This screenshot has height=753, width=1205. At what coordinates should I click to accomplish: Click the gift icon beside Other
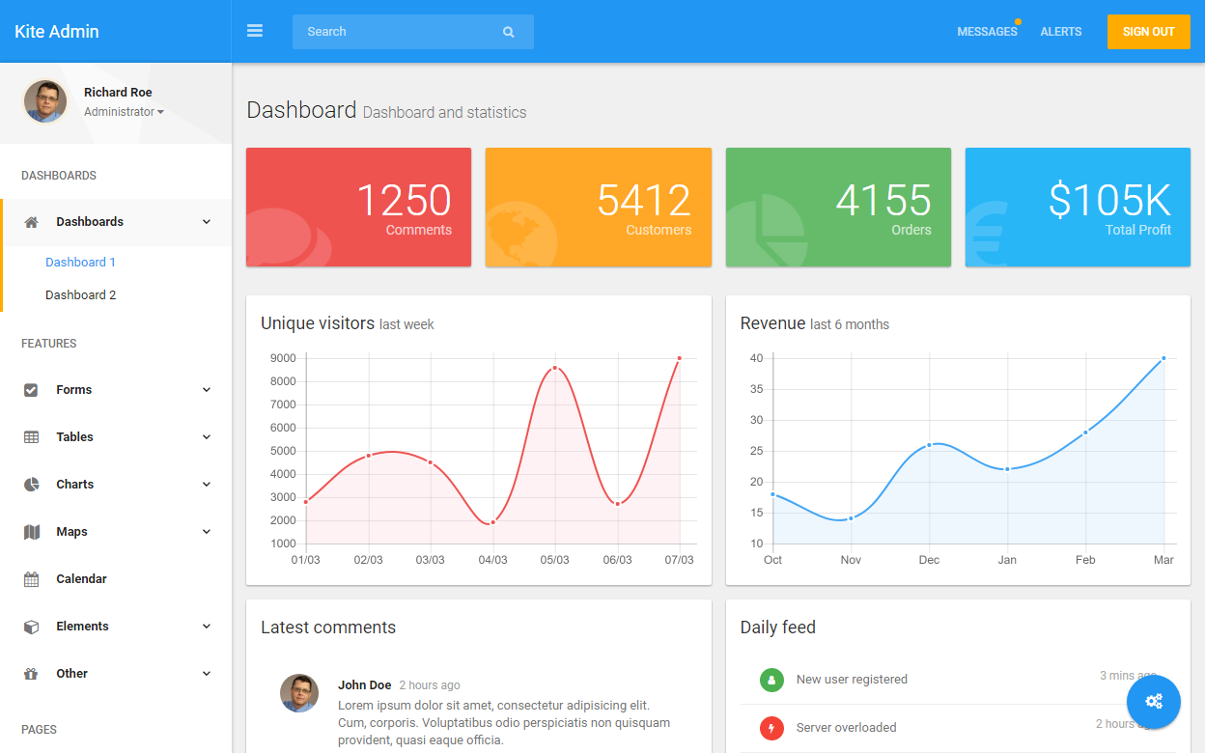31,674
